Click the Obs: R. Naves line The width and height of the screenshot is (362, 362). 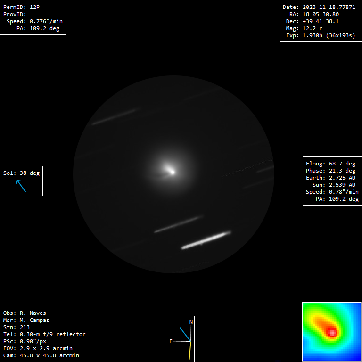25,313
